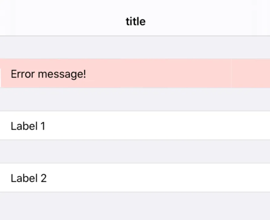This screenshot has height=220, width=270.
Task: Tap the "Error message!" text
Action: [x=48, y=74]
